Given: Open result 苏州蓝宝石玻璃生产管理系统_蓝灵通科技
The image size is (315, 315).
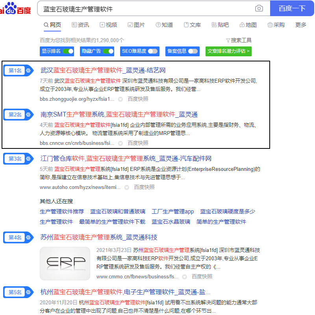Looking at the screenshot, I should (99, 237).
